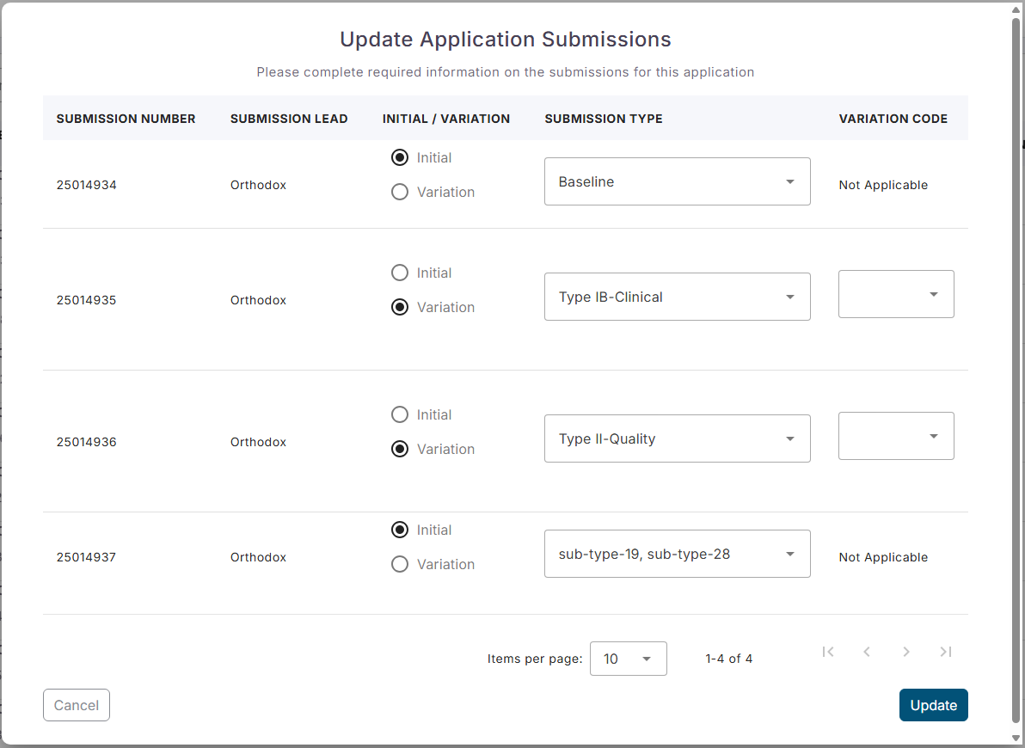Cancel the submissions update dialog
Viewport: 1025px width, 748px height.
77,705
